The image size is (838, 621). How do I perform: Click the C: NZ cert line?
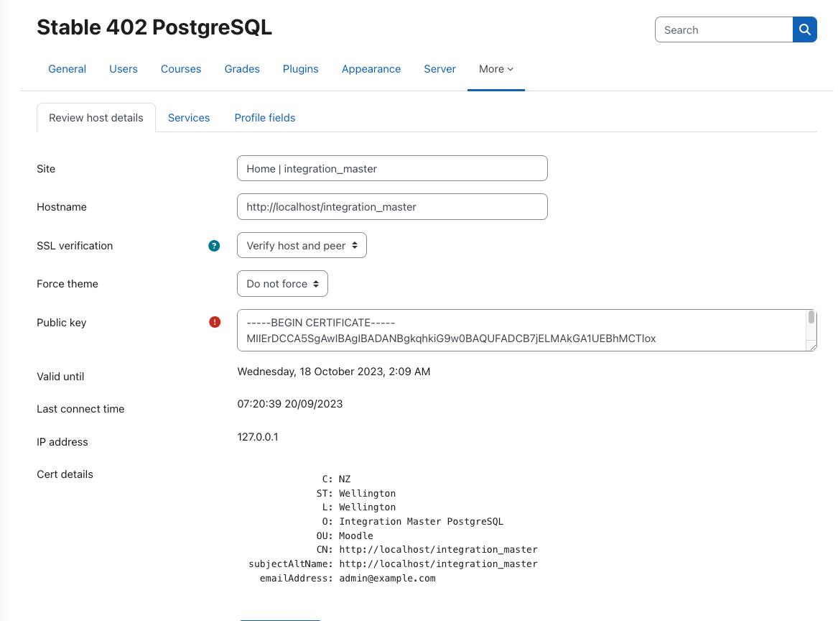click(336, 479)
